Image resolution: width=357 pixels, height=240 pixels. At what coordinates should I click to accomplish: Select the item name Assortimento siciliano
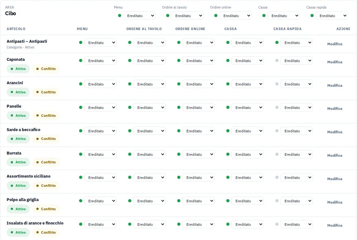(28, 176)
